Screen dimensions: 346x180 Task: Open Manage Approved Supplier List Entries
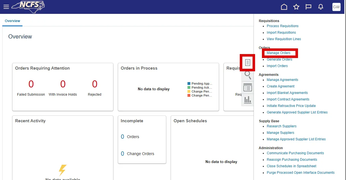pos(296,139)
